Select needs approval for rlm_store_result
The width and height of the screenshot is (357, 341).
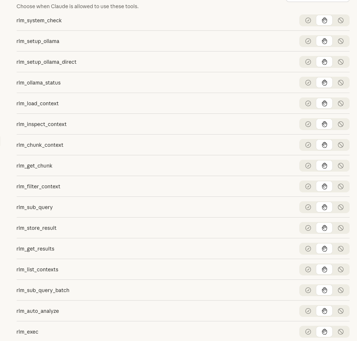point(324,228)
